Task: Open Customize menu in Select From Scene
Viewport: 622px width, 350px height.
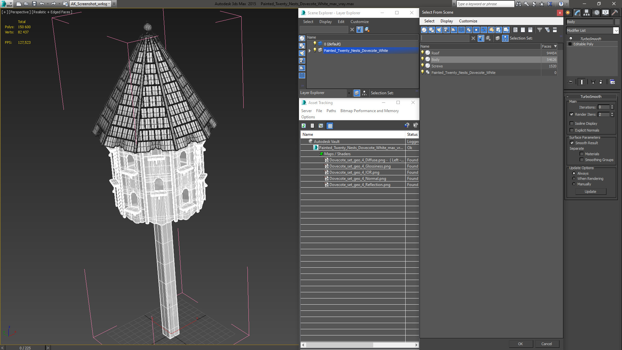Action: (x=468, y=21)
